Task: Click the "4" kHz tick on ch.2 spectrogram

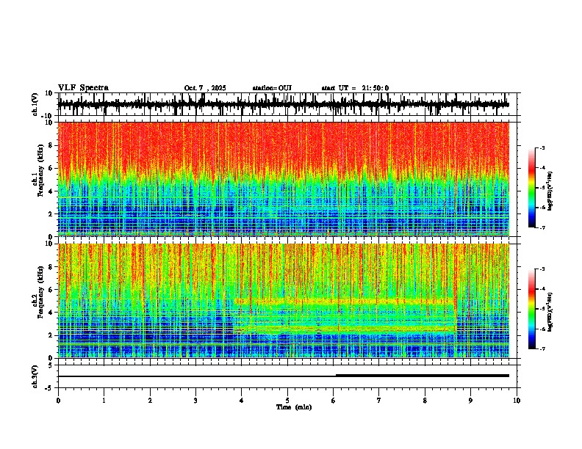Action: (x=51, y=313)
